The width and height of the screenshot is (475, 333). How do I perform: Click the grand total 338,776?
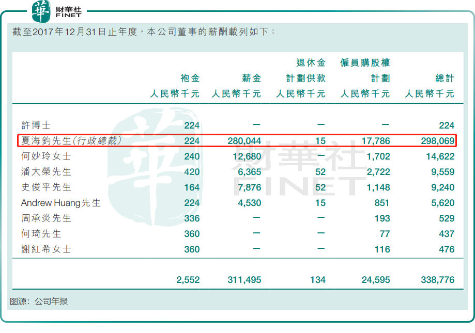click(x=438, y=280)
